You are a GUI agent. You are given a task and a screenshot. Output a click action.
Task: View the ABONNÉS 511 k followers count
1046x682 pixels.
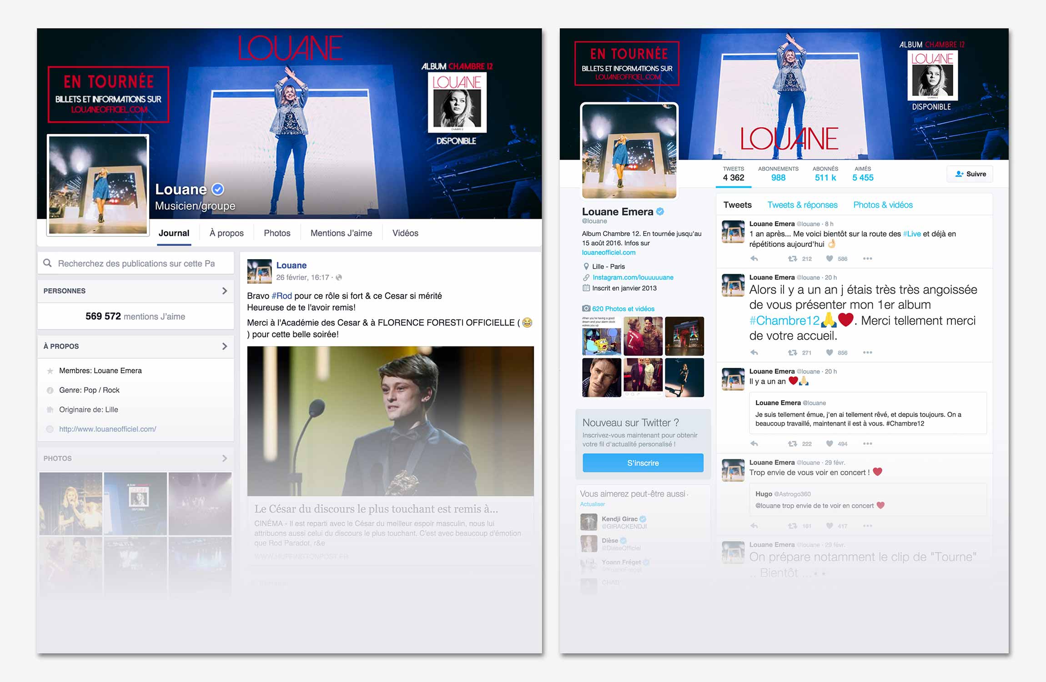pyautogui.click(x=825, y=174)
